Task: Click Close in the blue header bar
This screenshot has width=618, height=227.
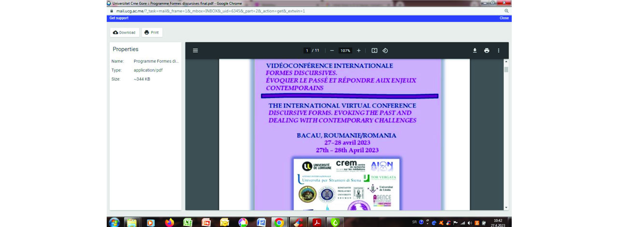Action: coord(504,18)
